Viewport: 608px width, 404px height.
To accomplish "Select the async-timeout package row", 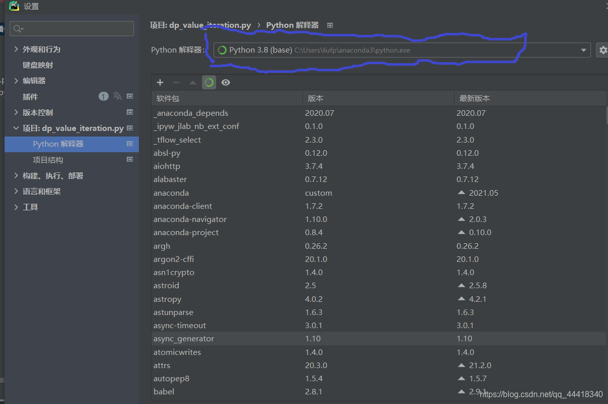I will (x=379, y=326).
